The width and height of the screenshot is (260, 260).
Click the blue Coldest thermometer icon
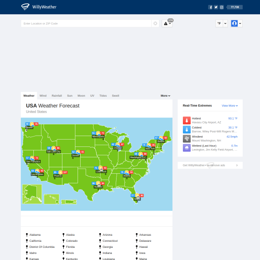pyautogui.click(x=187, y=130)
